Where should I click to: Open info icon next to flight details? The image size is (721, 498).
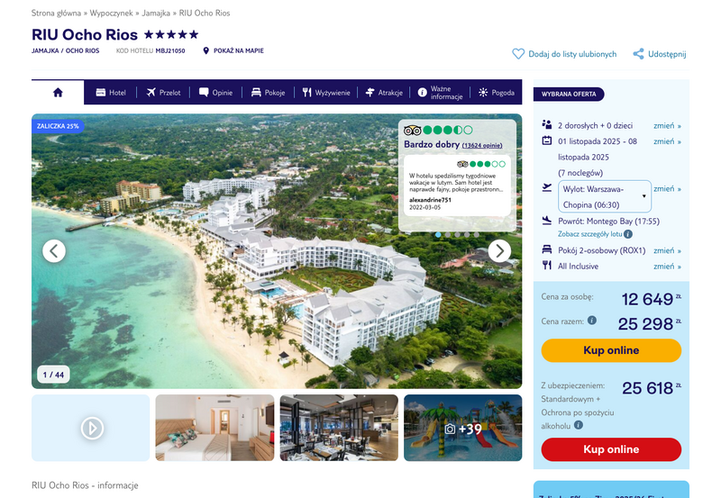click(628, 234)
